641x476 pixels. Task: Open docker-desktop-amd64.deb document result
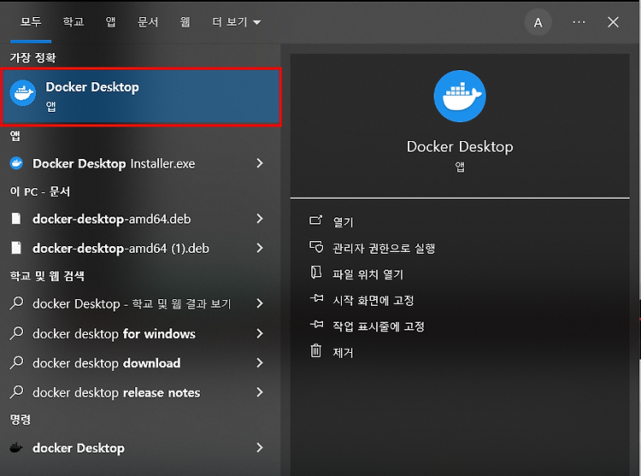point(140,219)
